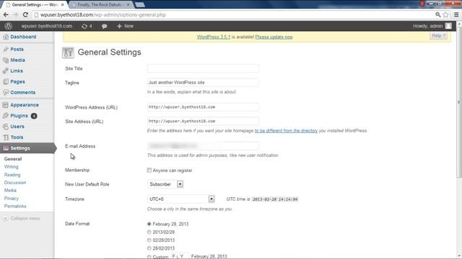Select the 02/28/2013 date format
462x259 pixels.
(x=149, y=240)
